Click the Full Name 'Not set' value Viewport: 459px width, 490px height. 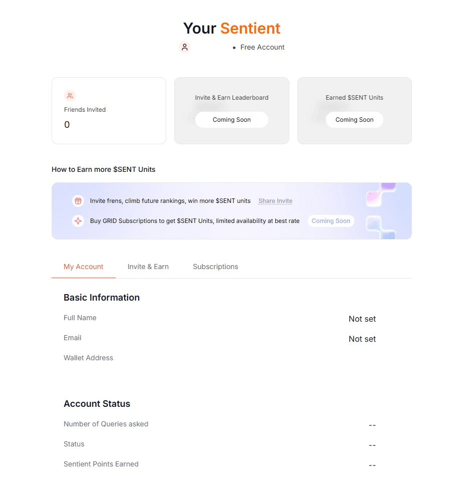pyautogui.click(x=362, y=319)
